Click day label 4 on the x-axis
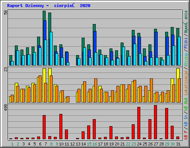190x148 pixels. pos(29,144)
